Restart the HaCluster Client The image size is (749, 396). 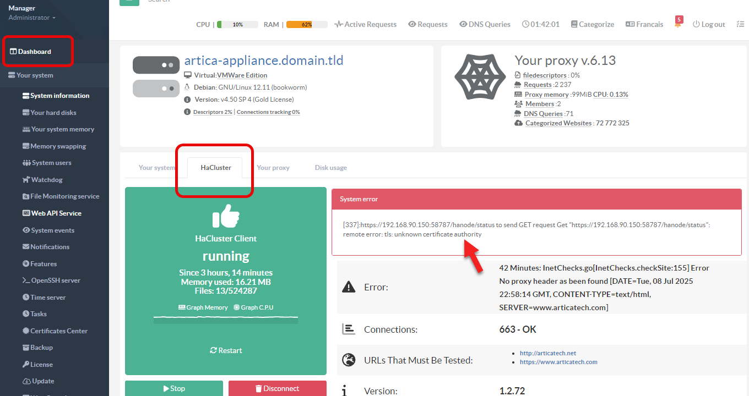point(226,350)
